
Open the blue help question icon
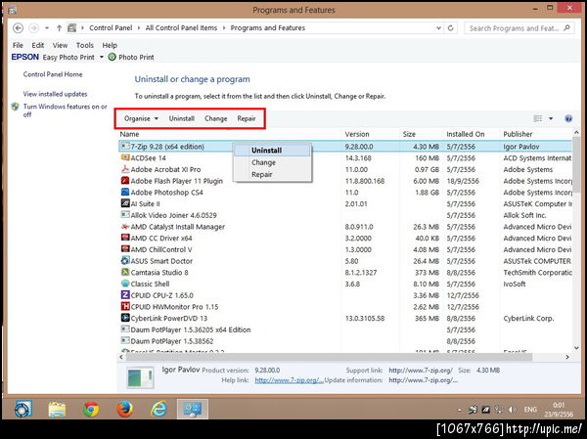tap(568, 118)
